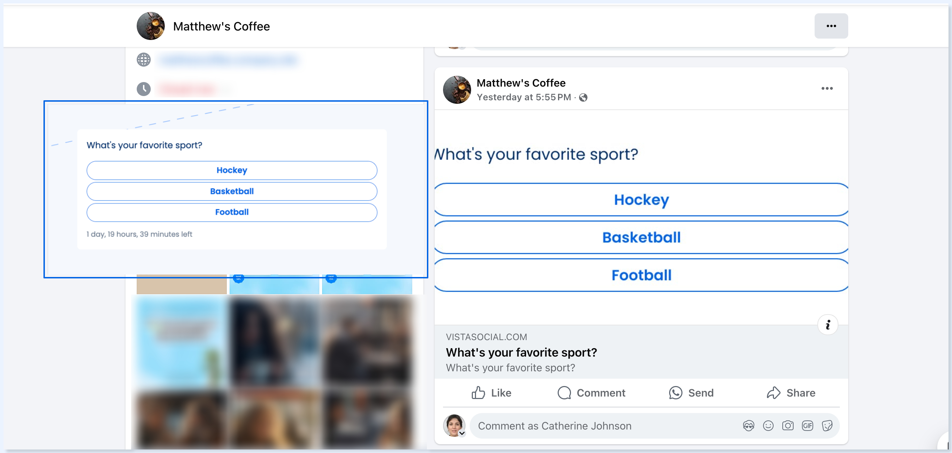Viewport: 952px width, 453px height.
Task: Choose Basketball in the small poll preview
Action: pos(232,191)
